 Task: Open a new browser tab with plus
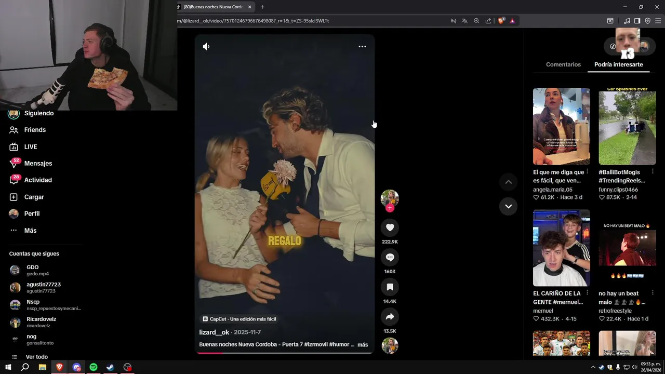pyautogui.click(x=262, y=7)
